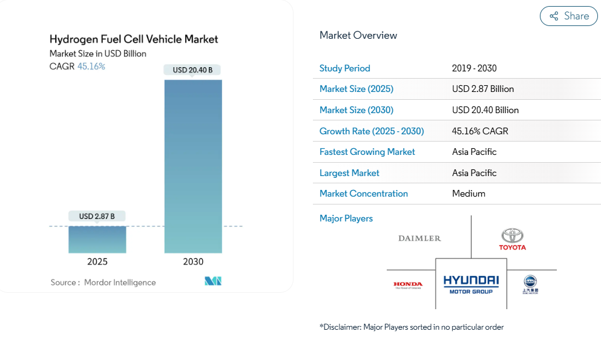The height and width of the screenshot is (337, 601).
Task: Click the Mordor Intelligence logo icon
Action: point(213,281)
